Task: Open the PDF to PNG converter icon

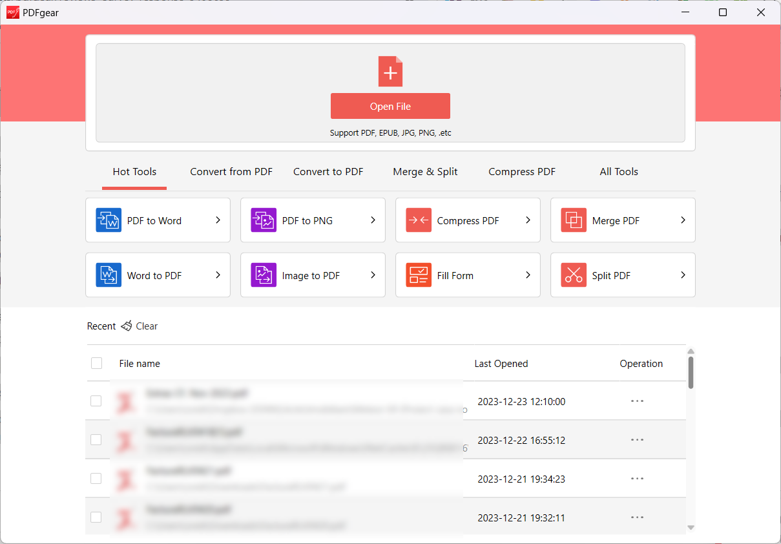Action: coord(264,220)
